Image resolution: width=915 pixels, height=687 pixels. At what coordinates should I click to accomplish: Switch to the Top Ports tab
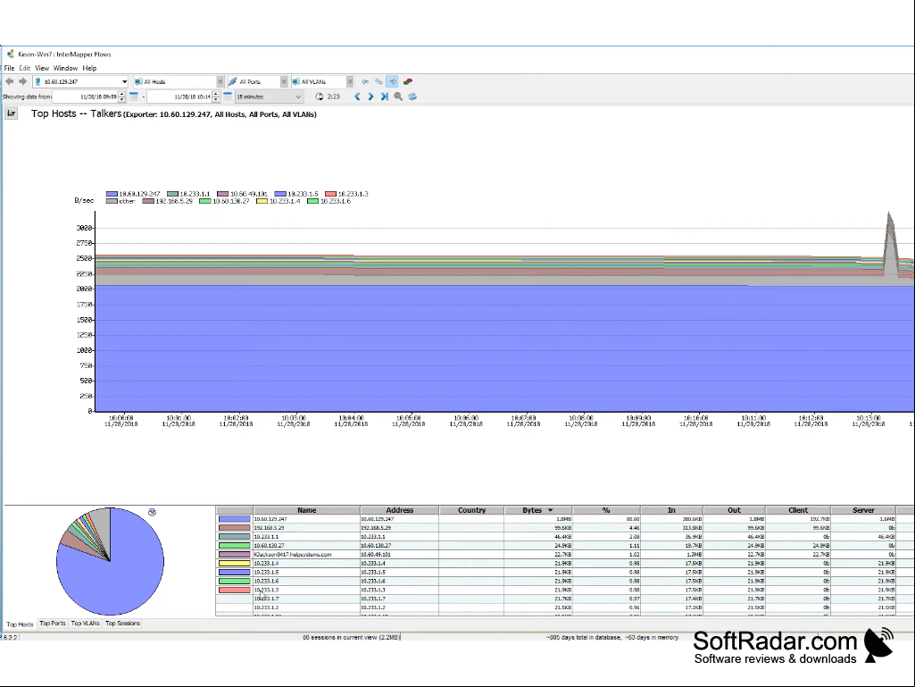click(52, 624)
